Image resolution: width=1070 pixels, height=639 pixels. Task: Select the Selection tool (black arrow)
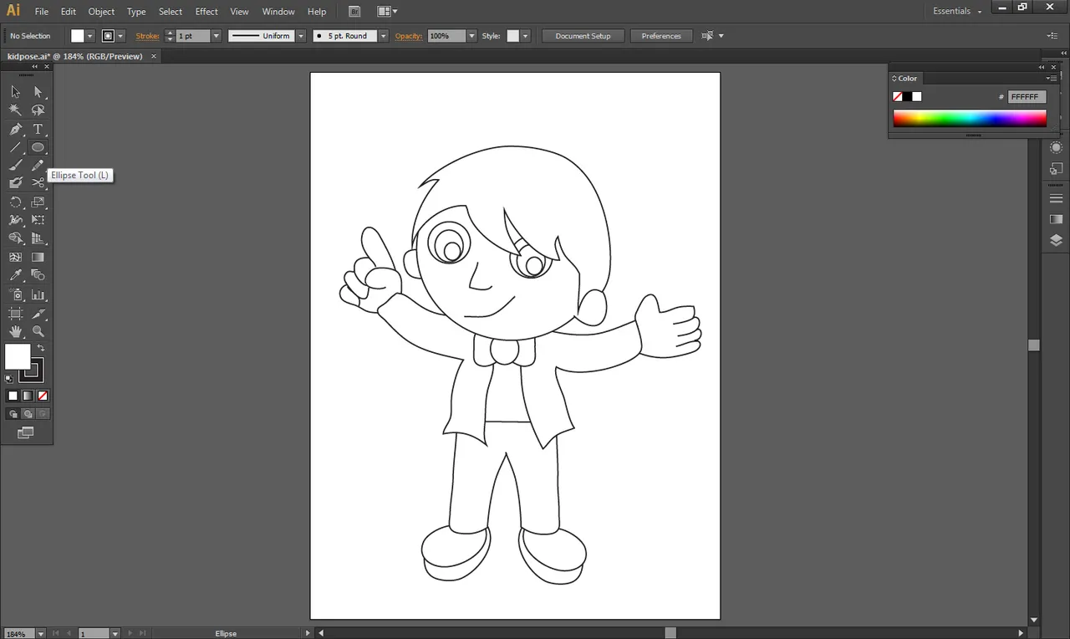point(15,92)
